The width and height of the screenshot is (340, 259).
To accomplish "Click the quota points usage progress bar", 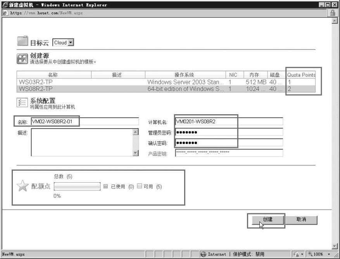I will click(x=77, y=186).
